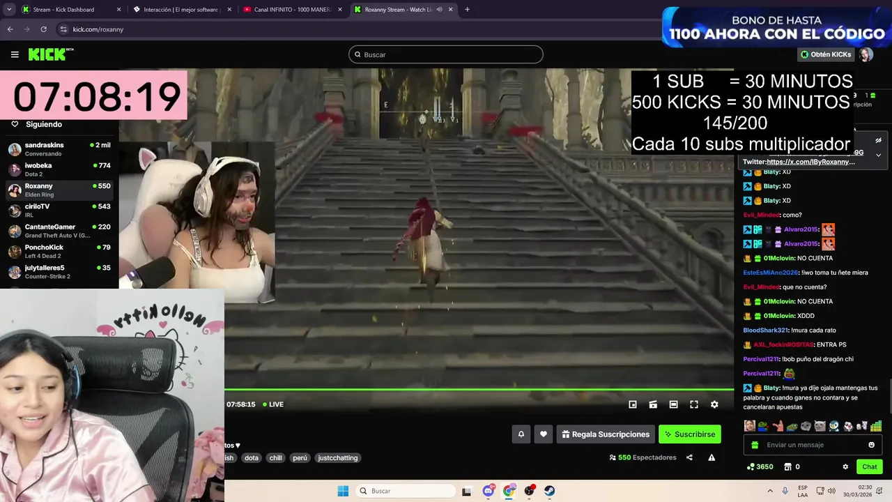Open cirilоTV IRL channel in sidebar

coord(59,211)
